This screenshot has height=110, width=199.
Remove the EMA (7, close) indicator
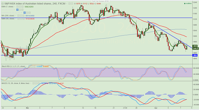(x=23, y=7)
